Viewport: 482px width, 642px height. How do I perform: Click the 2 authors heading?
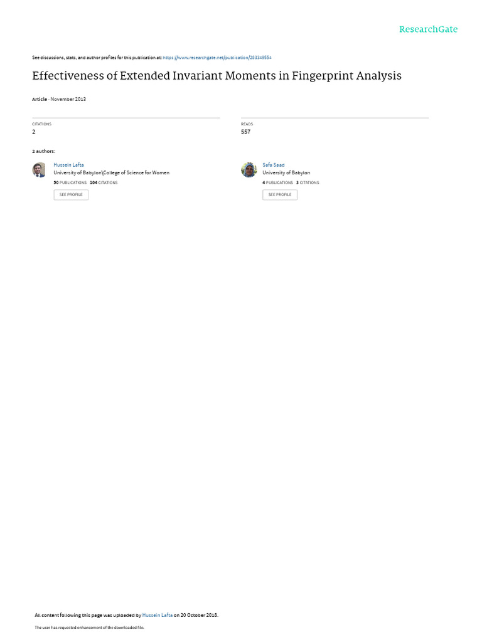coord(43,152)
